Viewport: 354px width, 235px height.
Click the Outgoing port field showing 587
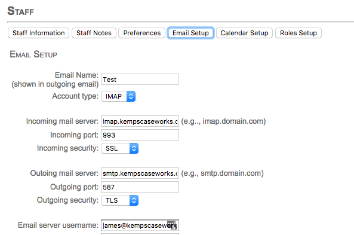(x=140, y=187)
